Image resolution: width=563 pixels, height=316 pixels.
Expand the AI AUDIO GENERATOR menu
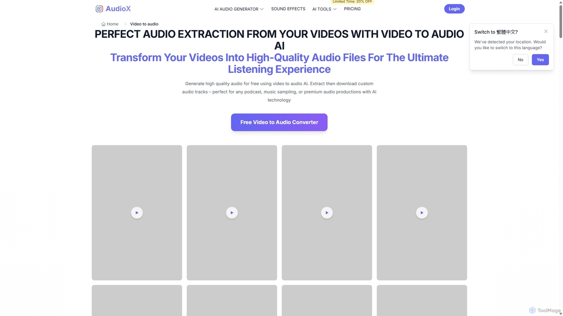point(239,9)
